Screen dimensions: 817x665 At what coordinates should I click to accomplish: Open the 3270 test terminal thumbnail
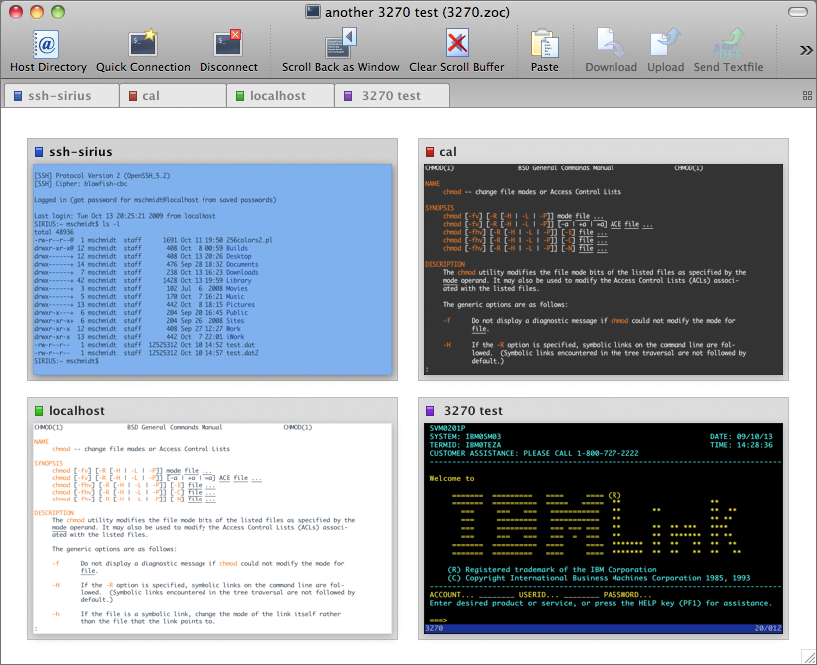click(x=604, y=528)
